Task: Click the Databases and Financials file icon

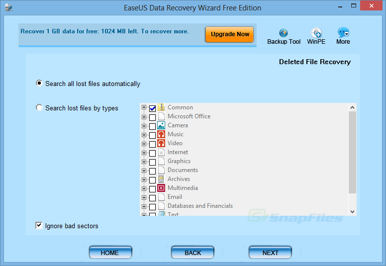Action: (x=161, y=206)
